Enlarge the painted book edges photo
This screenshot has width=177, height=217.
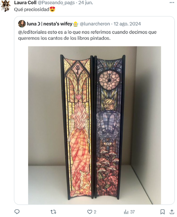pos(95,125)
